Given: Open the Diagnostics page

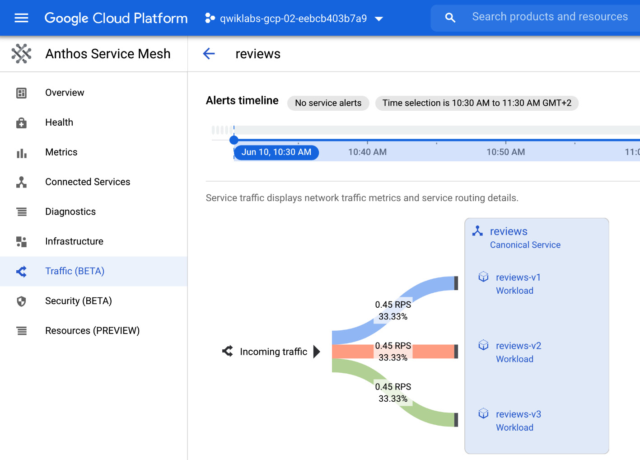Looking at the screenshot, I should pos(70,212).
